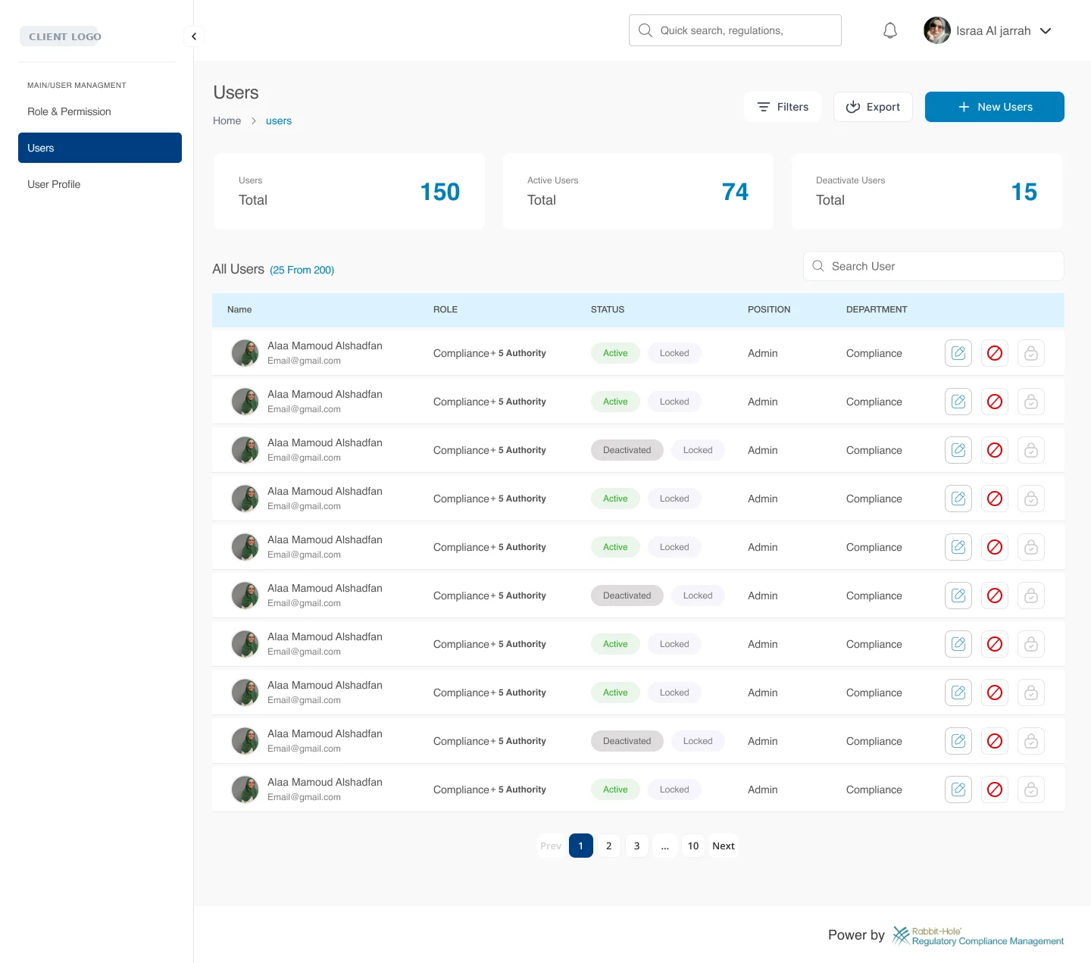Image resolution: width=1091 pixels, height=963 pixels.
Task: Go to page 2 in pagination
Action: pos(609,846)
